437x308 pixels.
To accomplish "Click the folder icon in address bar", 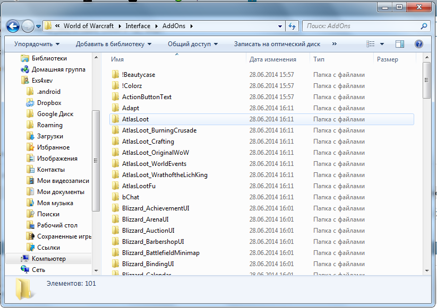I will point(48,26).
